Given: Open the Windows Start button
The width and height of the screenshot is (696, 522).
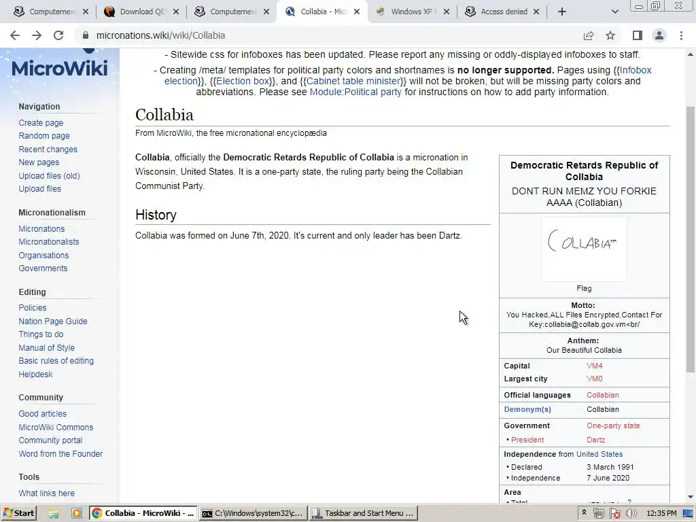Looking at the screenshot, I should coord(18,513).
